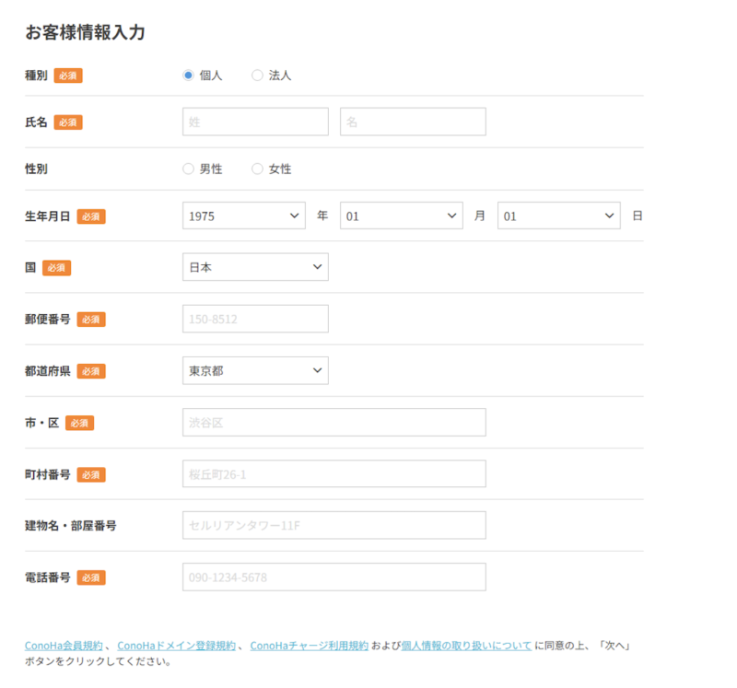
Task: Focus the 郵便番号 postal code field
Action: click(x=255, y=319)
